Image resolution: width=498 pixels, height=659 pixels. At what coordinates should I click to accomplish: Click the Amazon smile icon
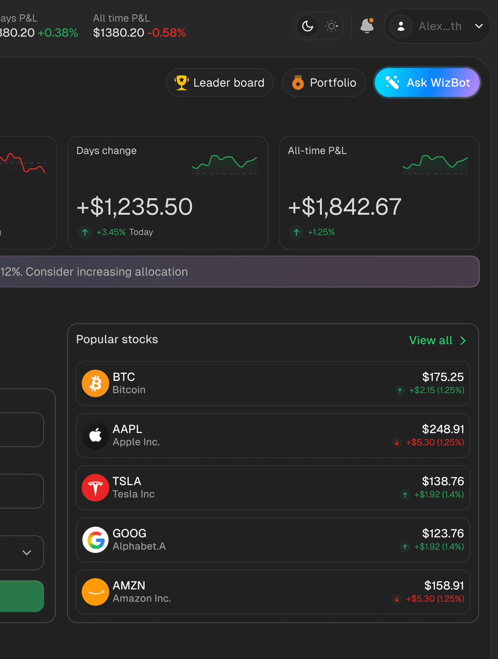(x=95, y=592)
